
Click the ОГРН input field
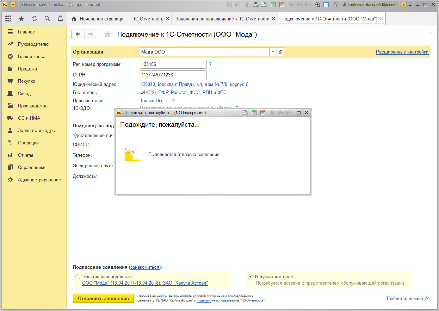(x=173, y=75)
